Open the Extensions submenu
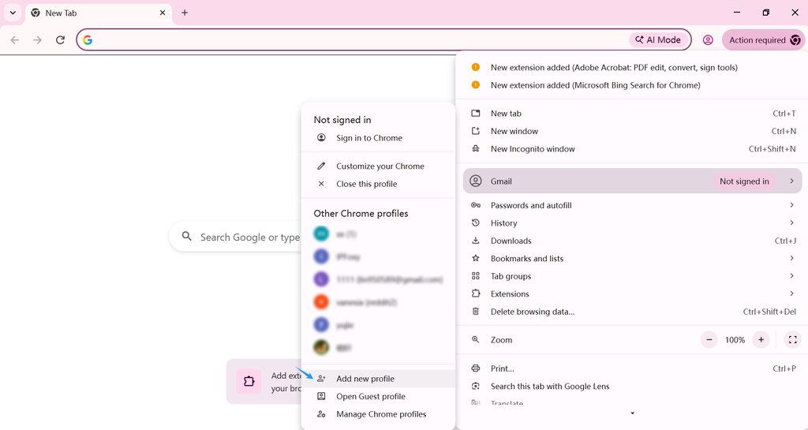Image resolution: width=808 pixels, height=430 pixels. coord(632,294)
